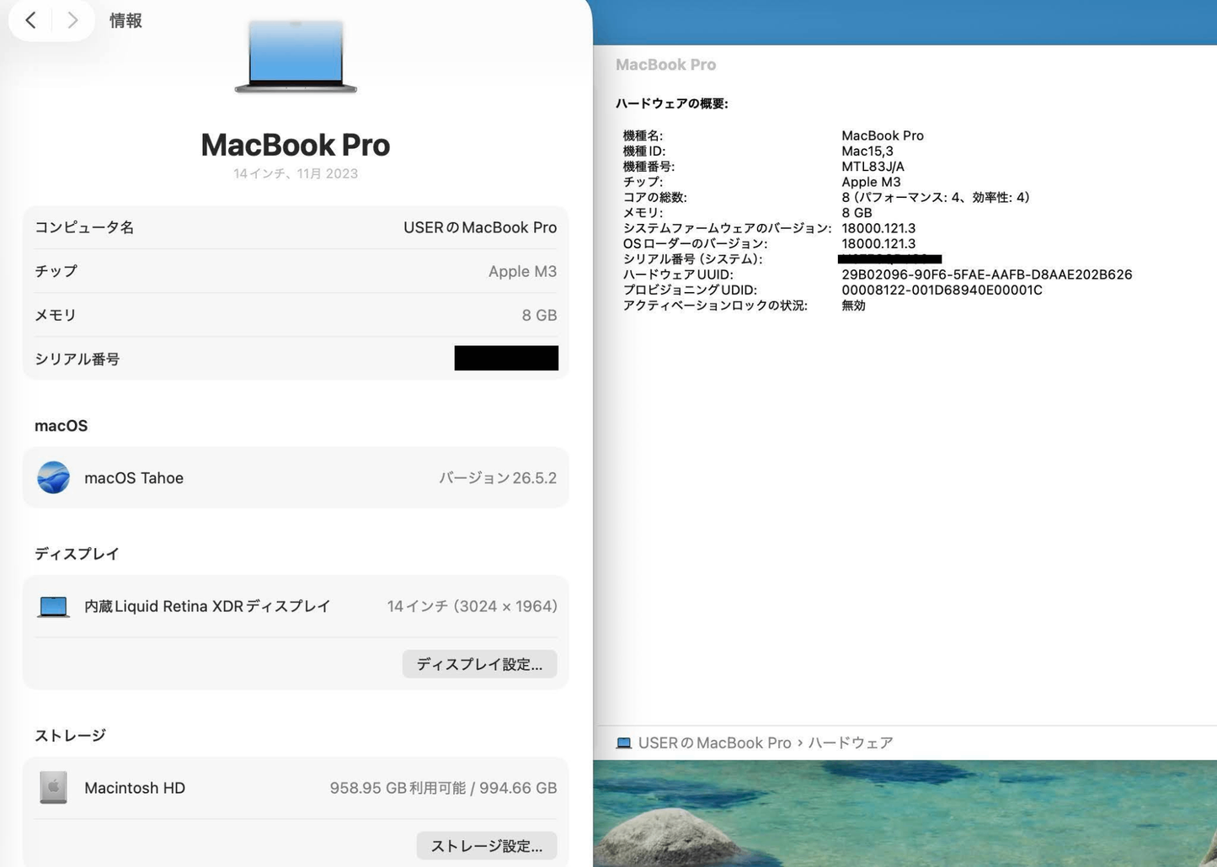Image resolution: width=1217 pixels, height=867 pixels.
Task: Click チップ value Apple M3 in System Information
Action: point(871,182)
